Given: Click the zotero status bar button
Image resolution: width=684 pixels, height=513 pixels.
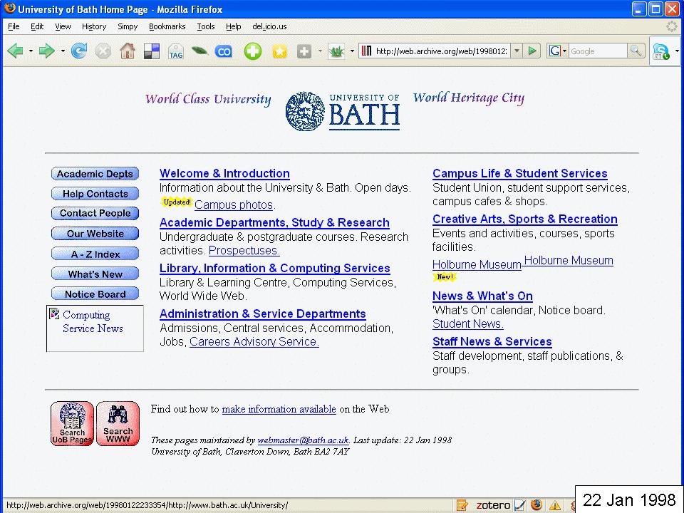Looking at the screenshot, I should [x=493, y=505].
